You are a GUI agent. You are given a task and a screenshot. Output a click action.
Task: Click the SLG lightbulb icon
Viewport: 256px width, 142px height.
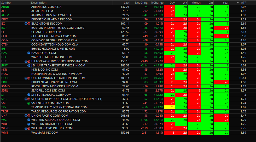click(26, 99)
